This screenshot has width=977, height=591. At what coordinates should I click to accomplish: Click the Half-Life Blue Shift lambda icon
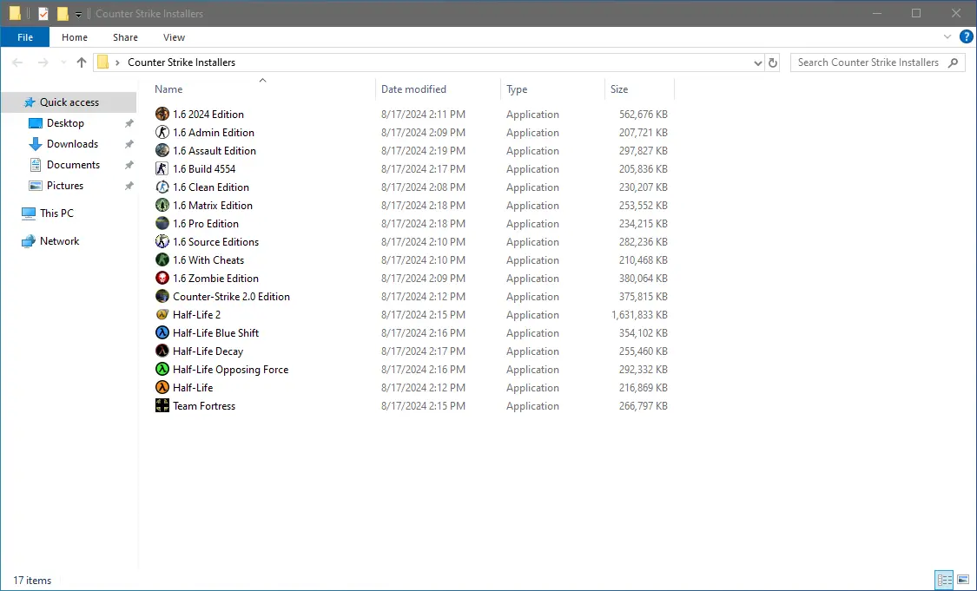click(162, 332)
